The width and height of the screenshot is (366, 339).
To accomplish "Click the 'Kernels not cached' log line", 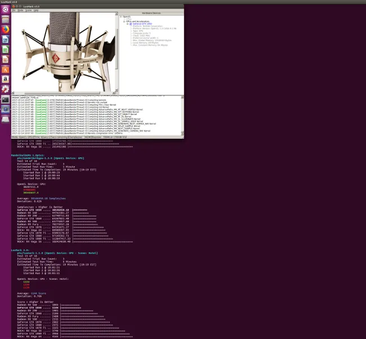I will (x=59, y=103).
